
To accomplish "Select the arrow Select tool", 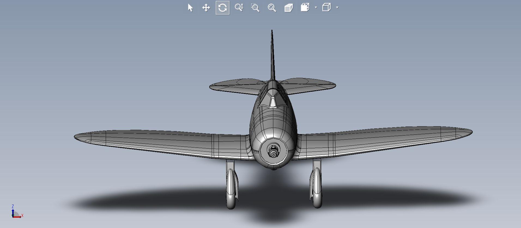I will tap(190, 8).
